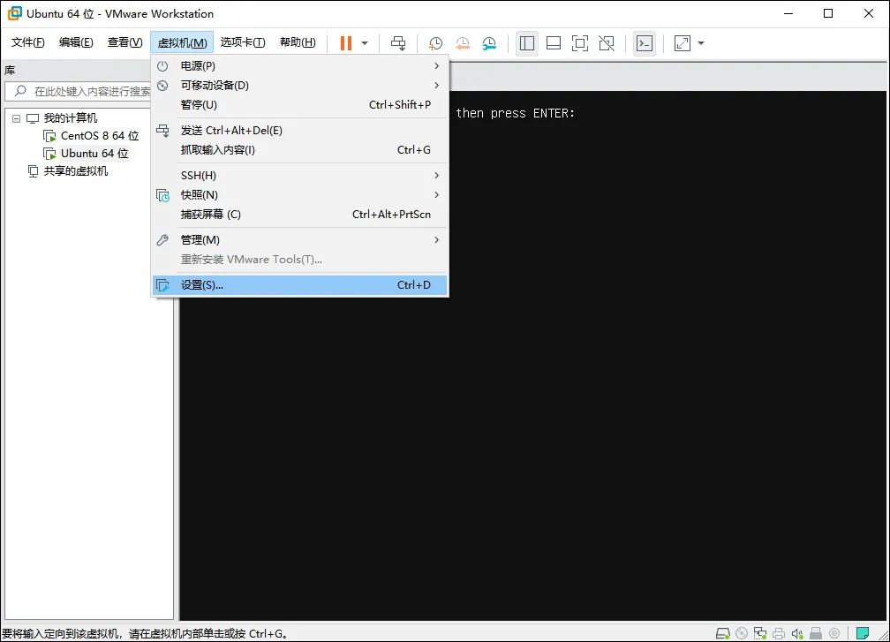Screen dimensions: 890x642
Task: Enter full screen mode via toolbar icon
Action: click(579, 43)
